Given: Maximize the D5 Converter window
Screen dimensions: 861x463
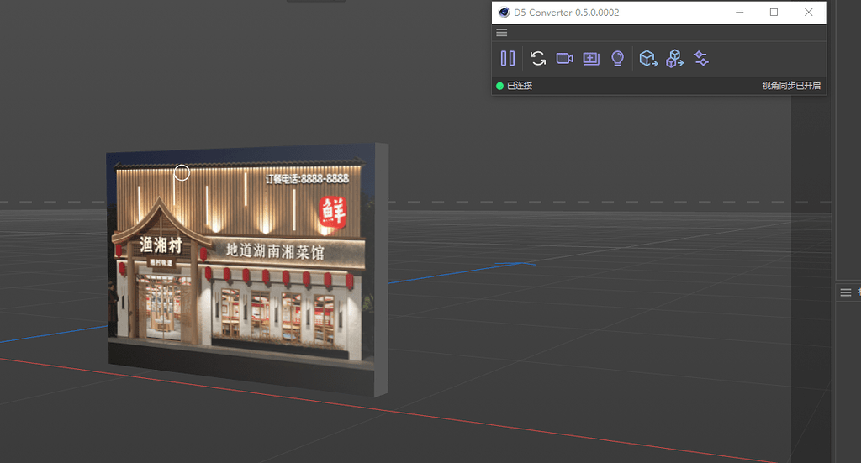Looking at the screenshot, I should [774, 13].
